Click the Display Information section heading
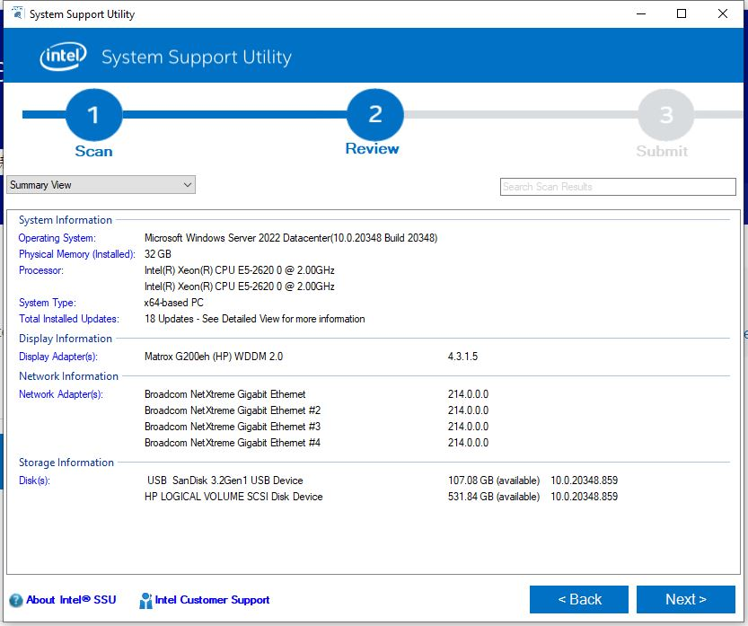The height and width of the screenshot is (626, 748). tap(66, 339)
